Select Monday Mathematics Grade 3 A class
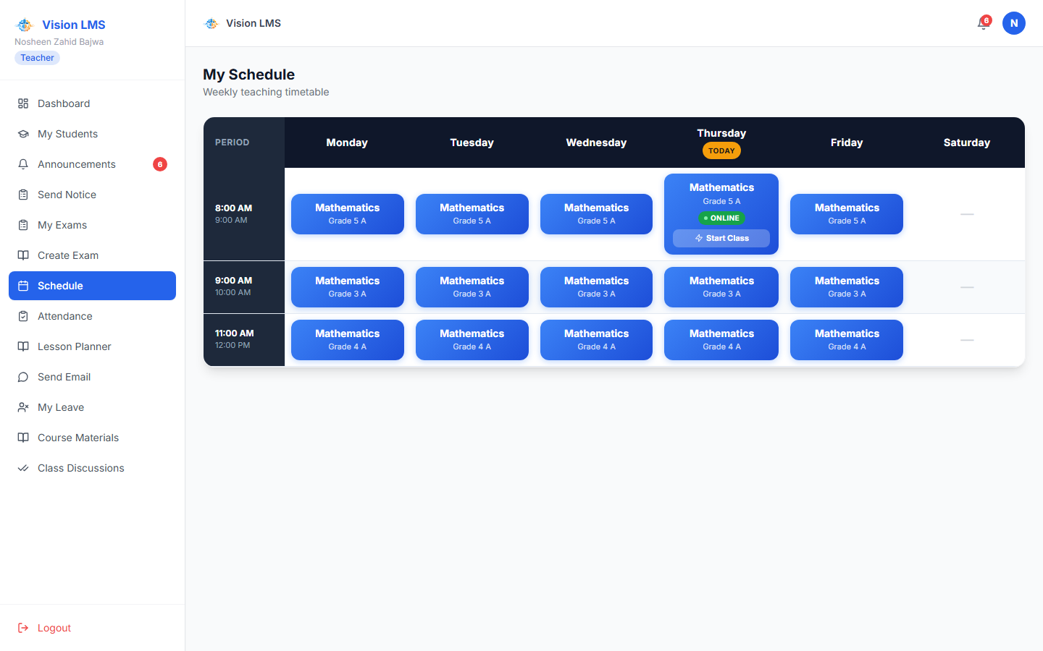Viewport: 1043px width, 651px height. point(348,287)
